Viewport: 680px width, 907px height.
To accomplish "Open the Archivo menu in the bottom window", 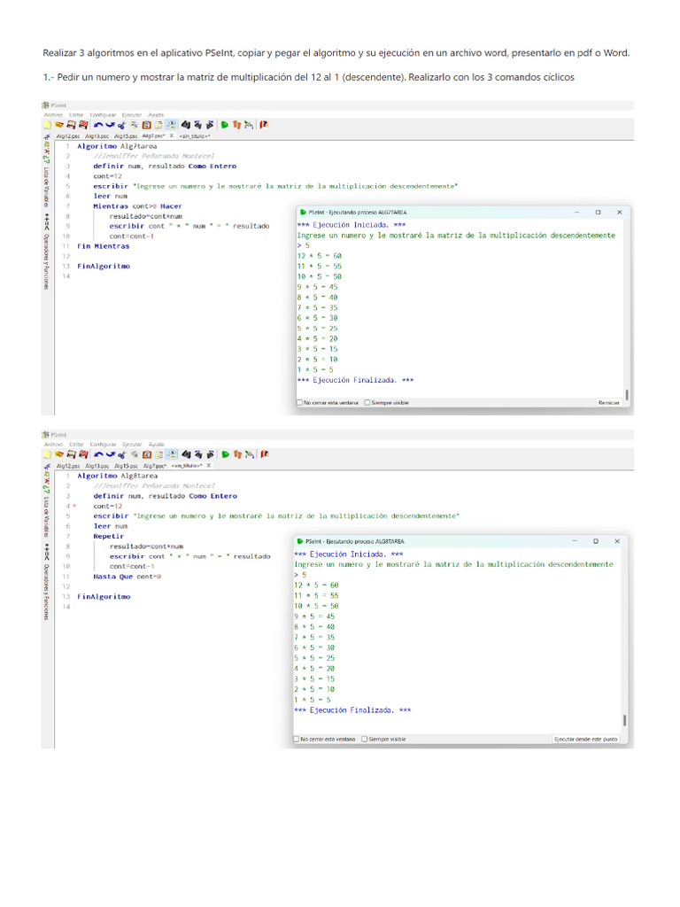I will pyautogui.click(x=53, y=444).
